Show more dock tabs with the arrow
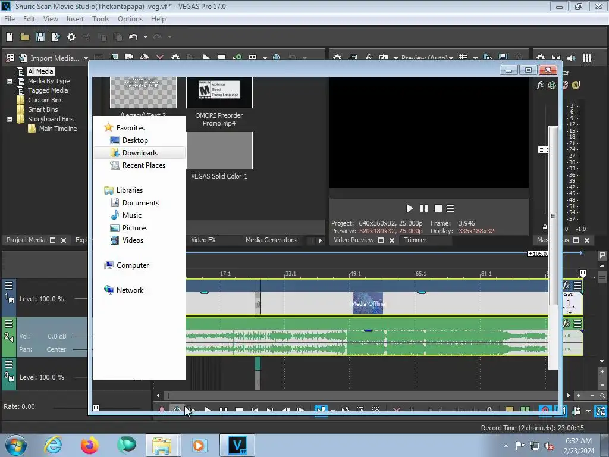The width and height of the screenshot is (609, 457). pyautogui.click(x=321, y=240)
